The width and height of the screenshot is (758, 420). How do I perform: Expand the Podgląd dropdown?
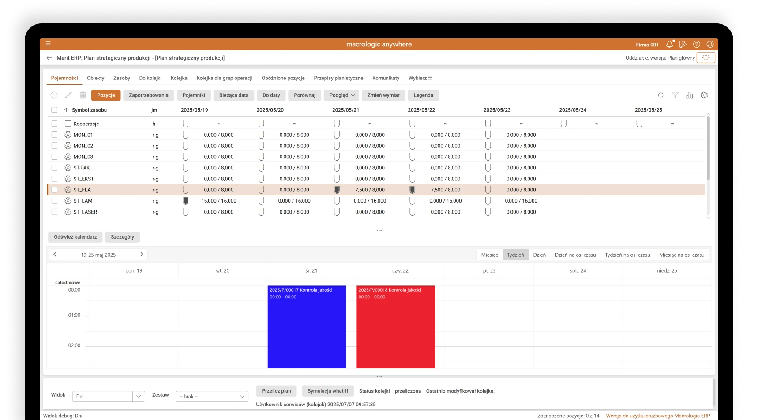pos(342,95)
